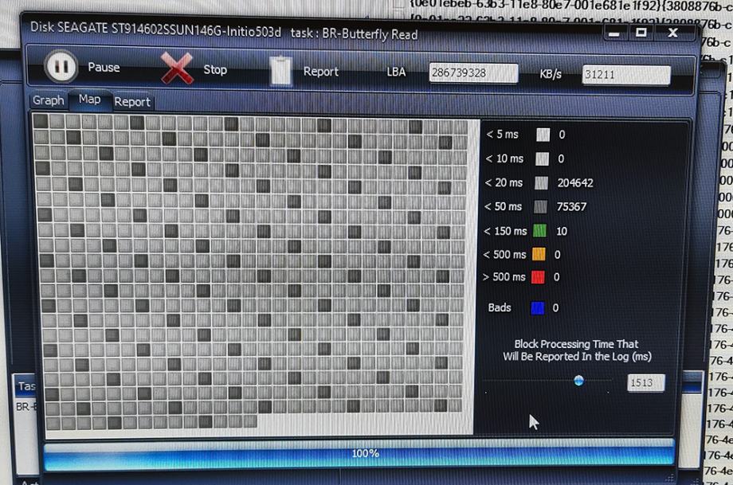Screen dimensions: 733x485
Task: Adjust the block processing time slider knob
Action: 578,381
